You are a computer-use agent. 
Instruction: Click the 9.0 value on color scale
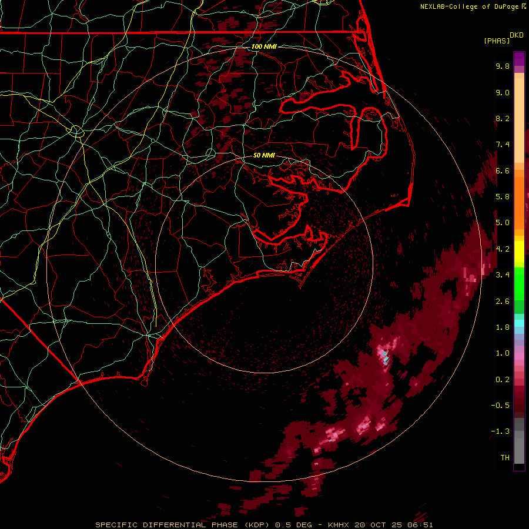pyautogui.click(x=503, y=92)
